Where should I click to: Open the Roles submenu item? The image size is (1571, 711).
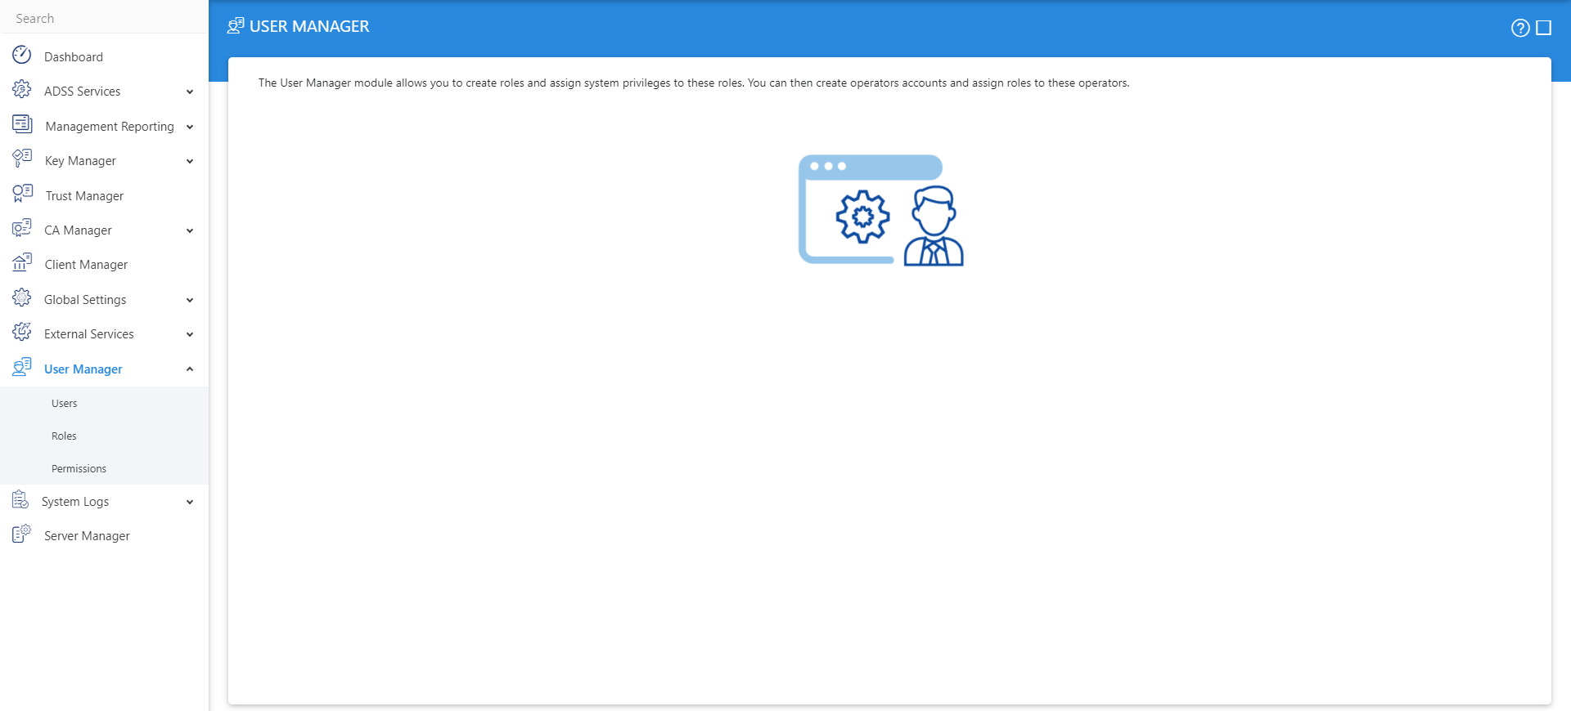(64, 436)
